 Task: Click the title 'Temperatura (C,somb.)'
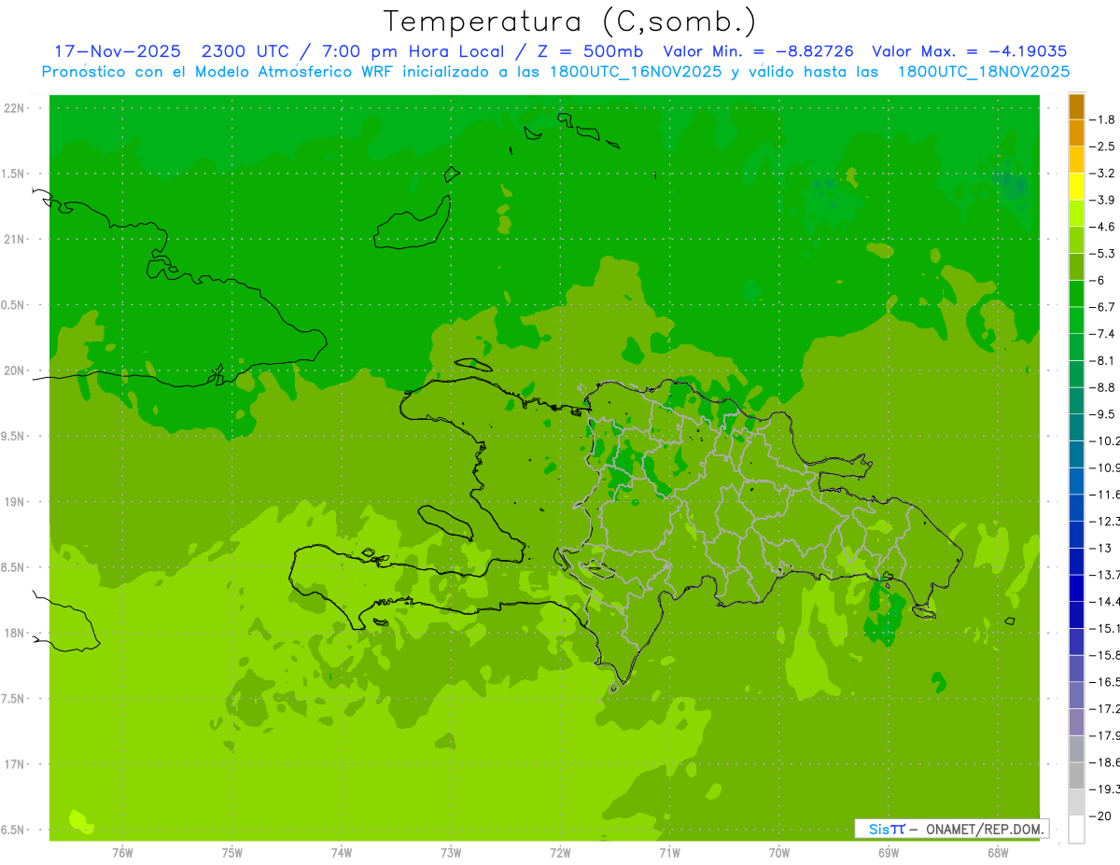pos(569,21)
